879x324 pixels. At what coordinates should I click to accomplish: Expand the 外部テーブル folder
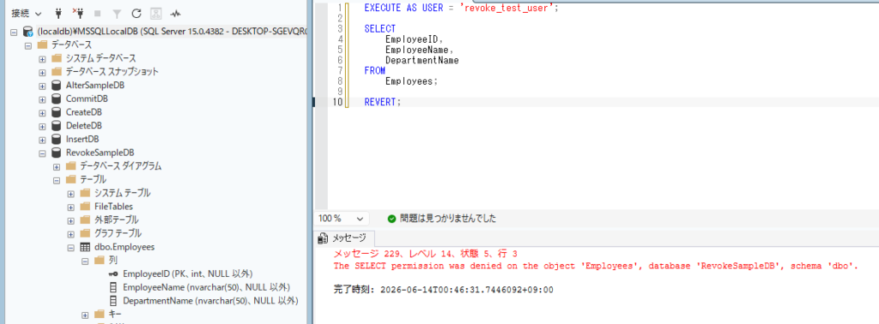click(70, 220)
